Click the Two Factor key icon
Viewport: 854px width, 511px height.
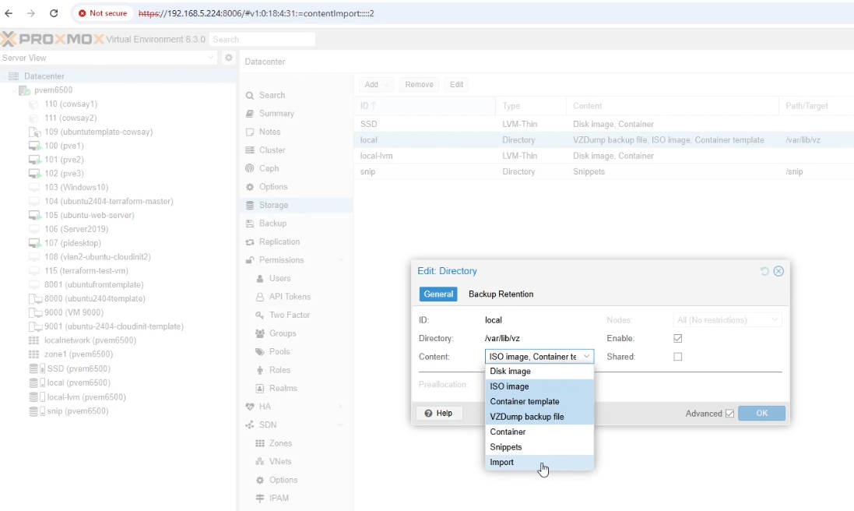tap(260, 315)
